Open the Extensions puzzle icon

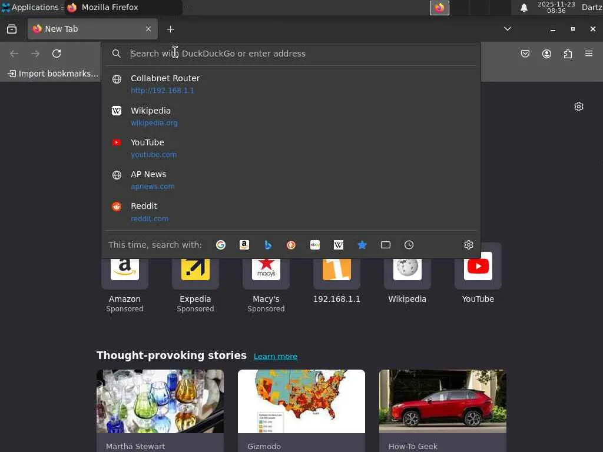pos(568,54)
